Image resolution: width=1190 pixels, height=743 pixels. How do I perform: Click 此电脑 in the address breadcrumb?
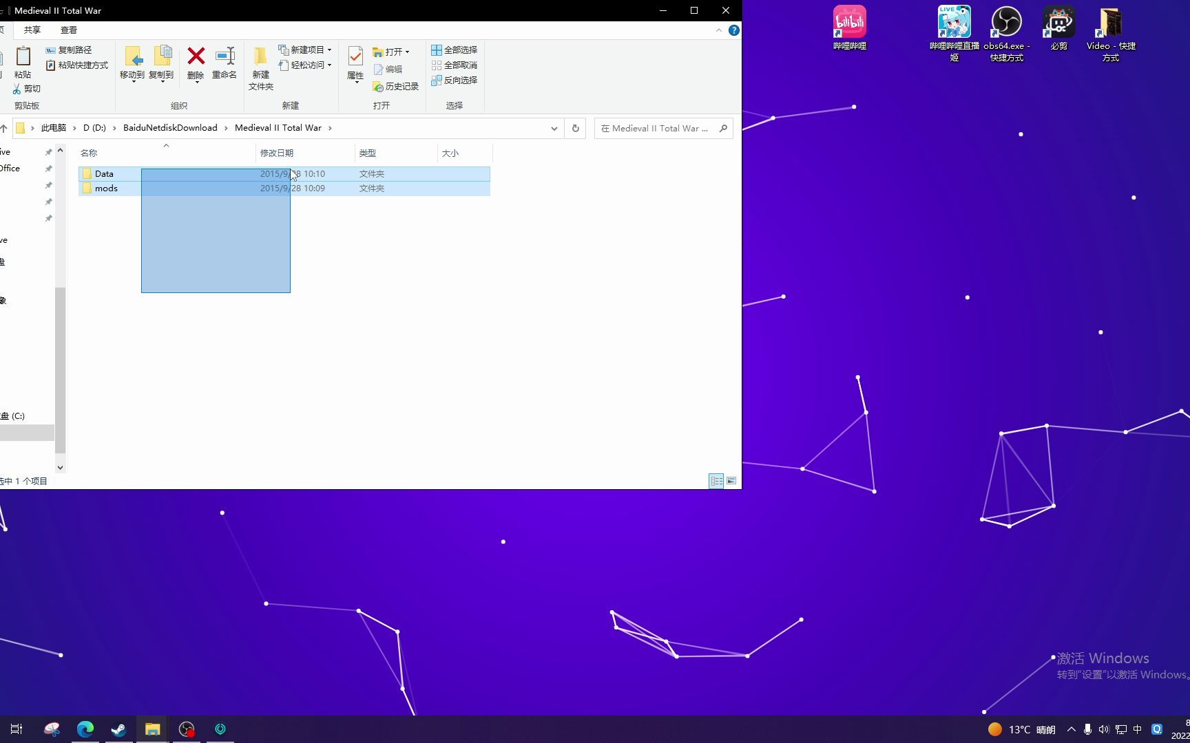pos(54,128)
